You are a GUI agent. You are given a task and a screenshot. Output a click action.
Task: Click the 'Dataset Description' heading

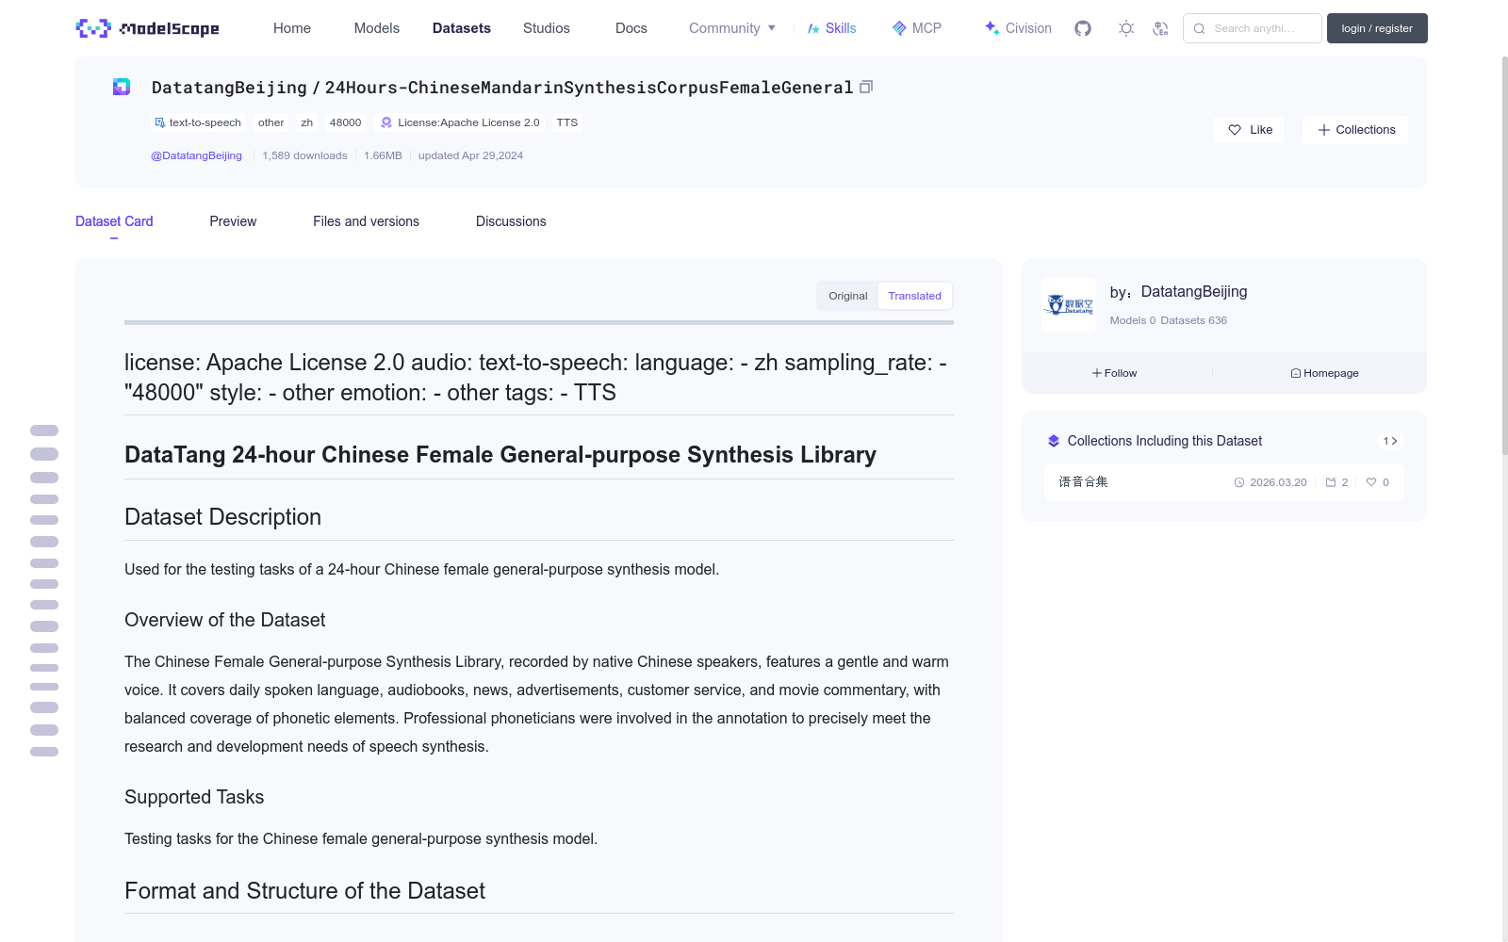pos(223,517)
